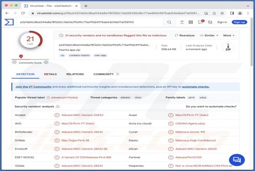Select the ESET-NOD32 vendor name
The image size is (255, 171).
coord(25,157)
